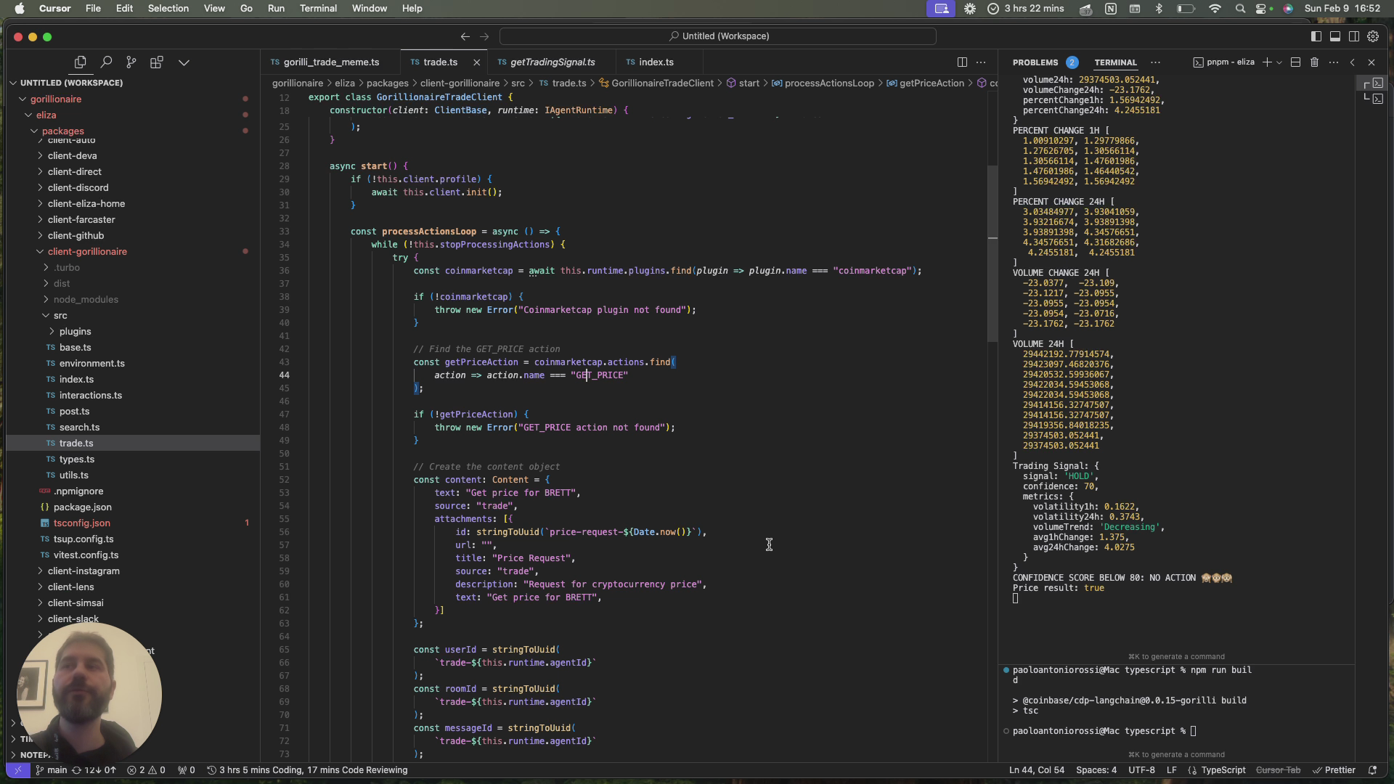Open package.json file

point(82,507)
